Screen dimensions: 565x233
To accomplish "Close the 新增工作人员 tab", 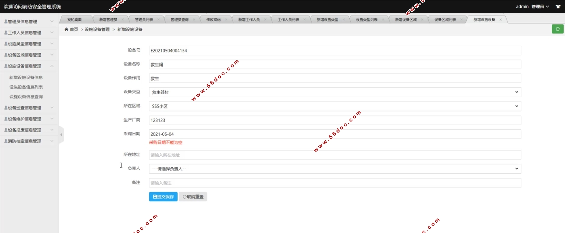I will tap(266, 20).
